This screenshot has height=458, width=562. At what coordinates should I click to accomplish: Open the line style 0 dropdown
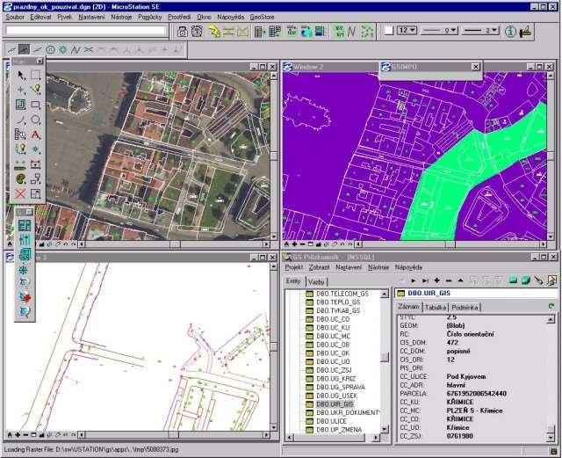pyautogui.click(x=439, y=32)
